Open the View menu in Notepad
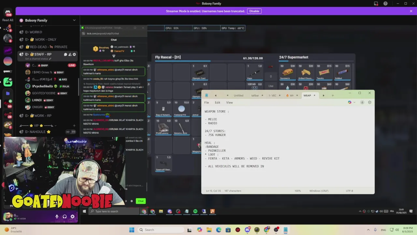This screenshot has height=235, width=417. pyautogui.click(x=229, y=102)
